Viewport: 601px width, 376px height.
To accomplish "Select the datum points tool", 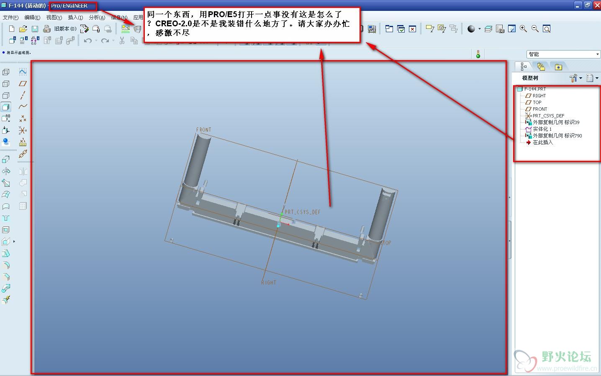I will (x=23, y=119).
